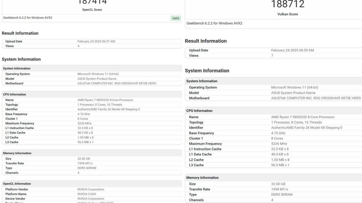Click Cluster 1 '8 Cores' in Vulkan result
Image resolution: width=362 pixels, height=203 pixels.
coord(277,139)
